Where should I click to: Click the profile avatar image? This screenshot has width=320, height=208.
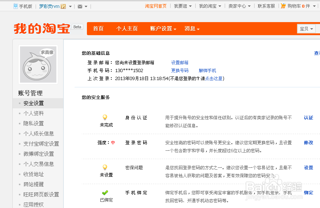click(x=38, y=65)
